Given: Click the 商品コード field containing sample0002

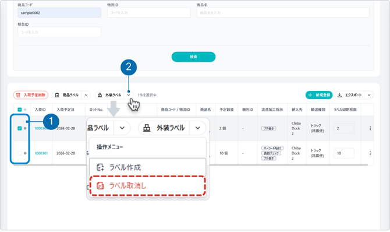Looking at the screenshot, I should (x=59, y=13).
